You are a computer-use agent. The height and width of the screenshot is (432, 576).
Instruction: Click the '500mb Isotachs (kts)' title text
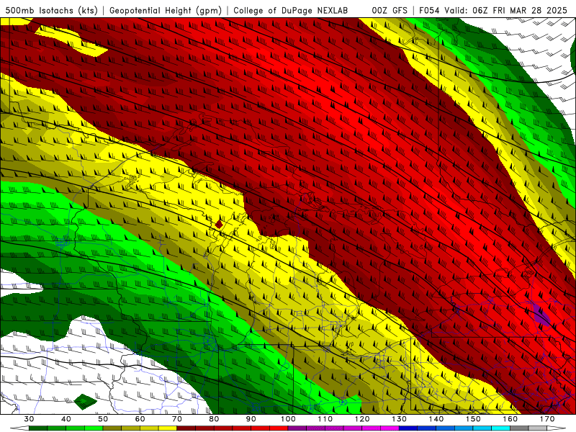(x=51, y=11)
